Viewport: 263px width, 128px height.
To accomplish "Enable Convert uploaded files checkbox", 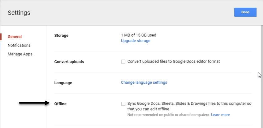I will [123, 62].
